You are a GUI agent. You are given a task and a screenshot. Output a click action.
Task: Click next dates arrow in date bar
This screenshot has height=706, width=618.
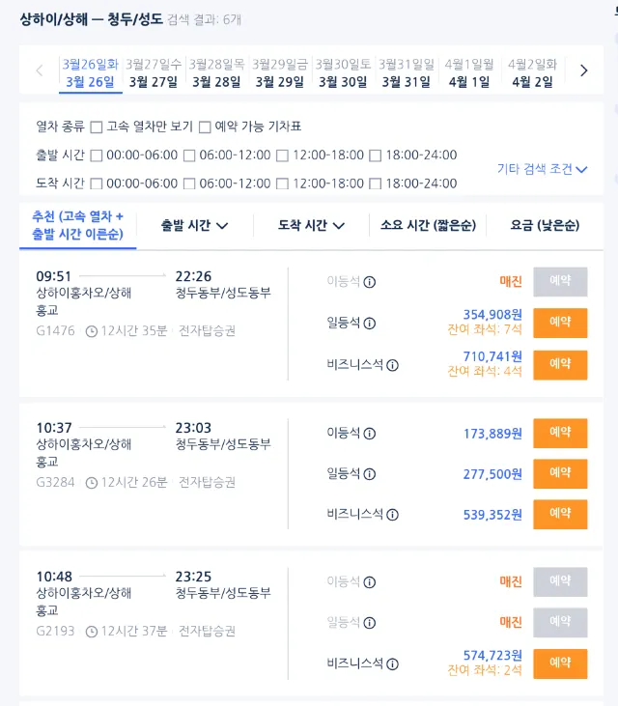583,71
